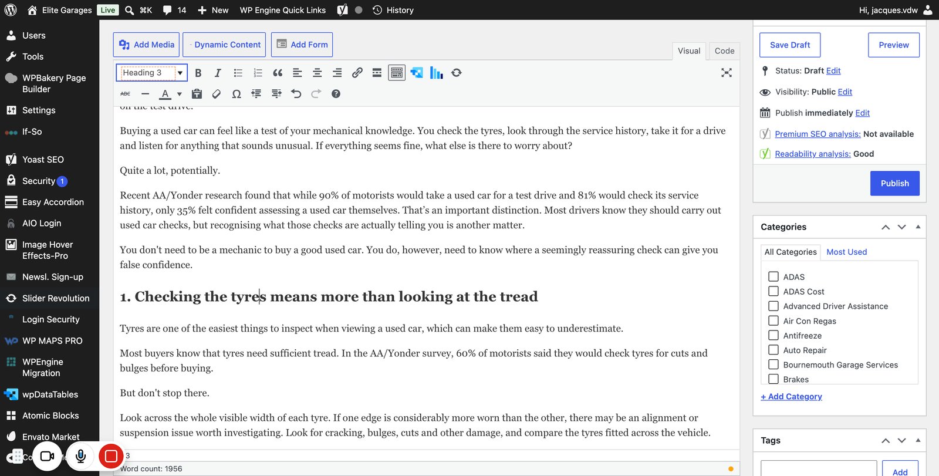This screenshot has height=476, width=939.
Task: Toggle the recording microphone
Action: click(x=81, y=456)
